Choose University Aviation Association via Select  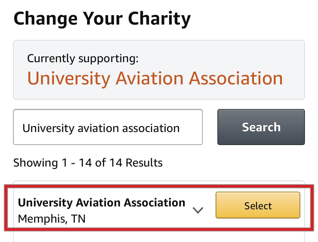point(258,205)
